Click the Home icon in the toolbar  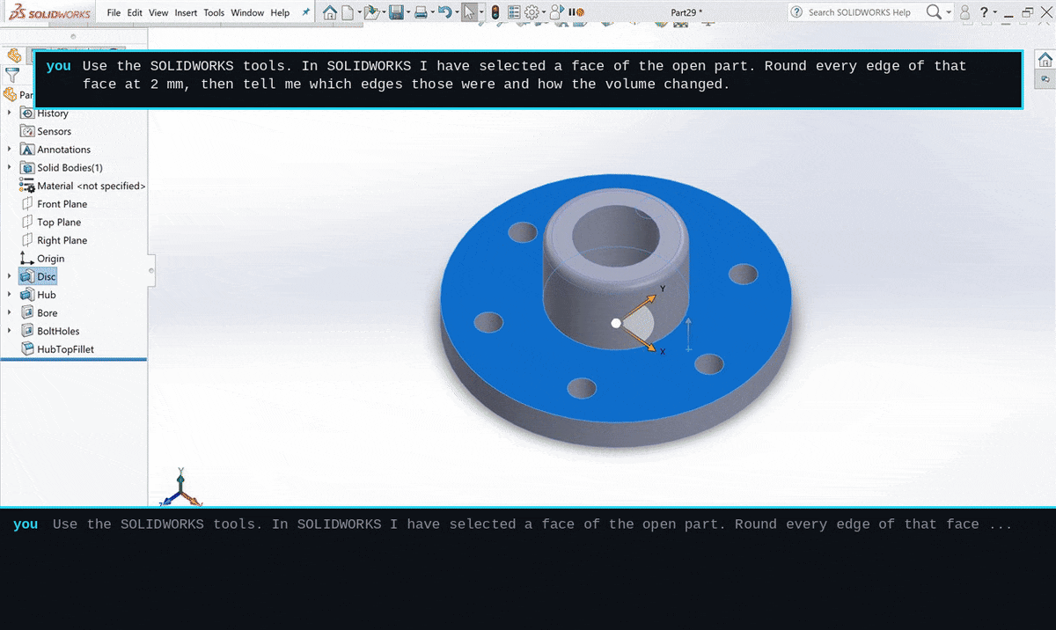(x=330, y=12)
